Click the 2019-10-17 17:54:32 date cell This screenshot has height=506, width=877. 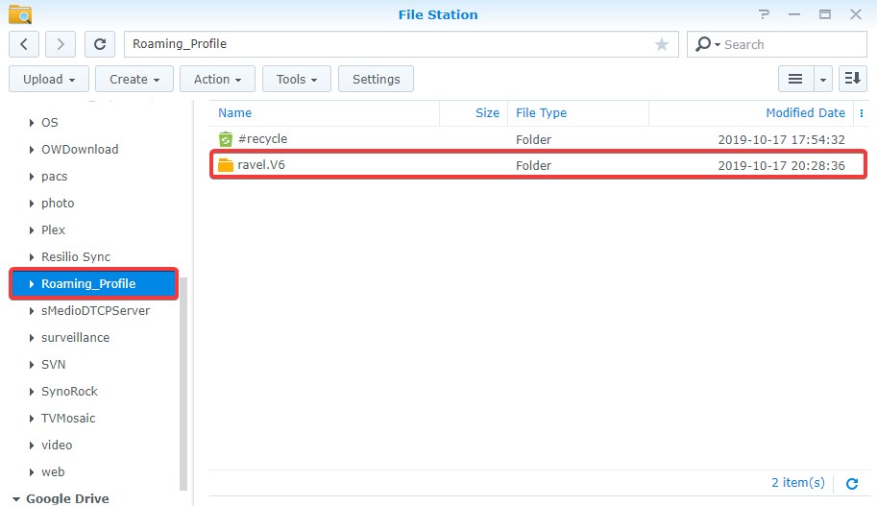[781, 140]
